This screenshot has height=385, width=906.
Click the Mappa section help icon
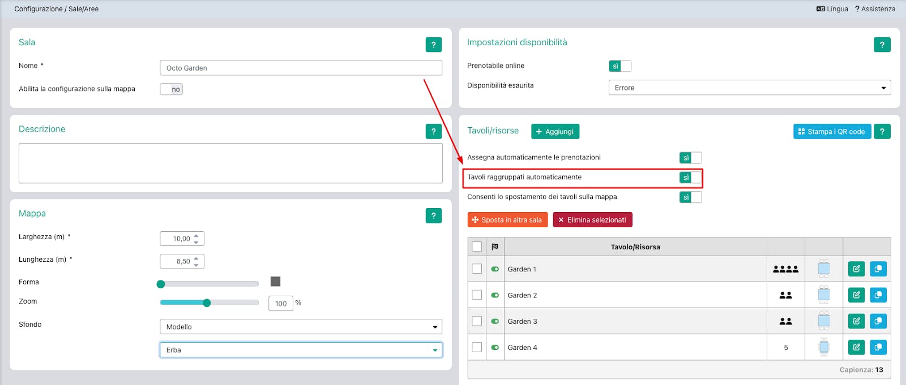[433, 215]
